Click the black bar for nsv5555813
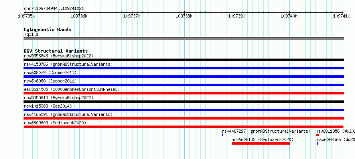The width and height of the screenshot is (355, 159). pos(183,102)
